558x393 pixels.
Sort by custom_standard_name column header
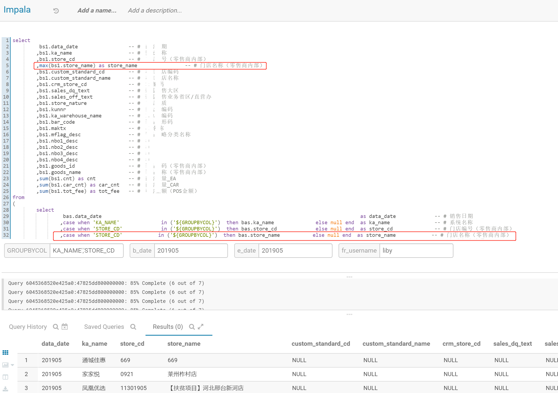(396, 344)
